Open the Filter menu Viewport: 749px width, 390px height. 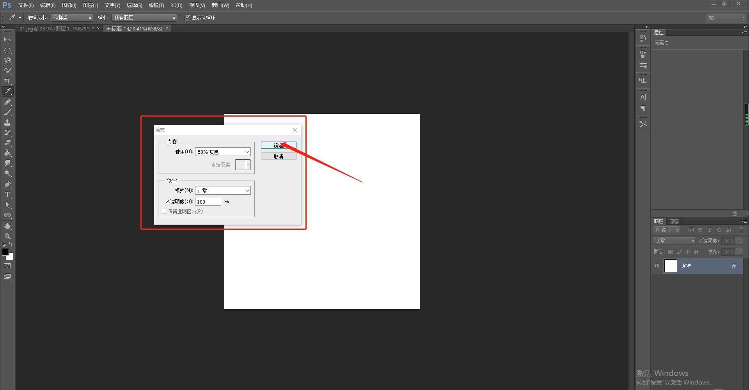click(x=156, y=5)
